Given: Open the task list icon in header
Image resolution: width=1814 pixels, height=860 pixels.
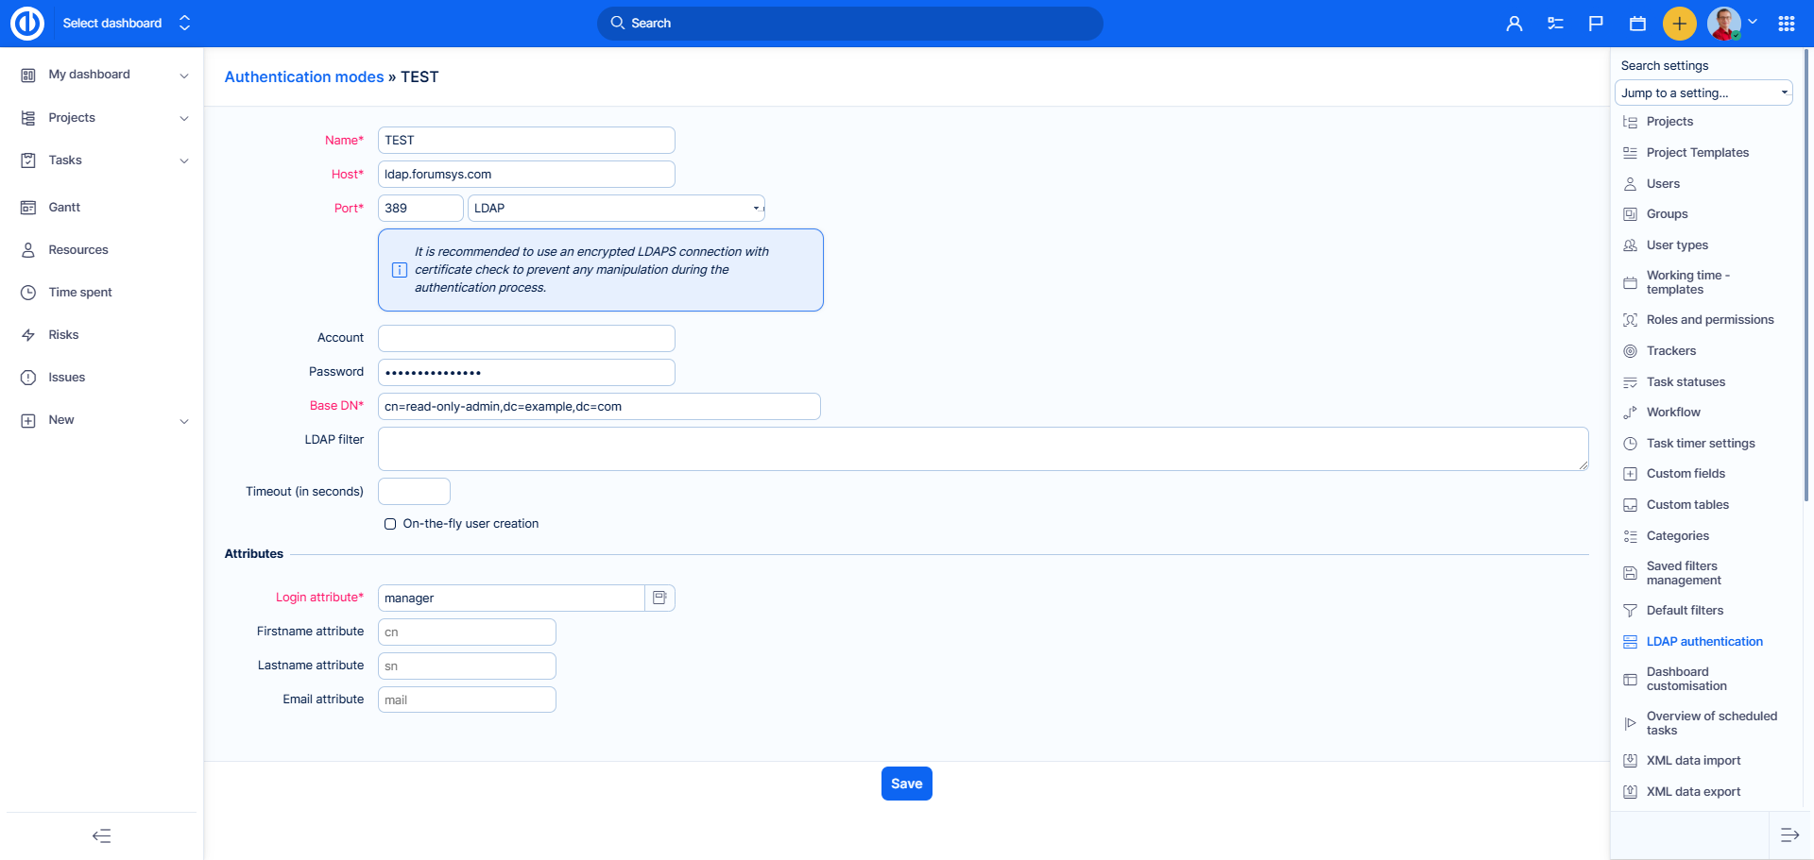Looking at the screenshot, I should (x=1555, y=24).
